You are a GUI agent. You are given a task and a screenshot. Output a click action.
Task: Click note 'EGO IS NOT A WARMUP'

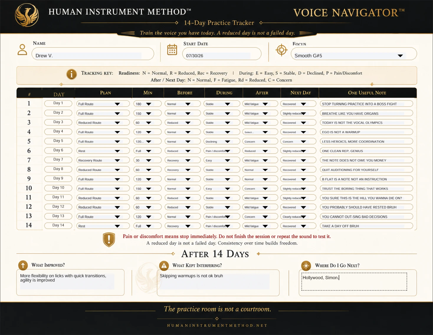pos(366,132)
